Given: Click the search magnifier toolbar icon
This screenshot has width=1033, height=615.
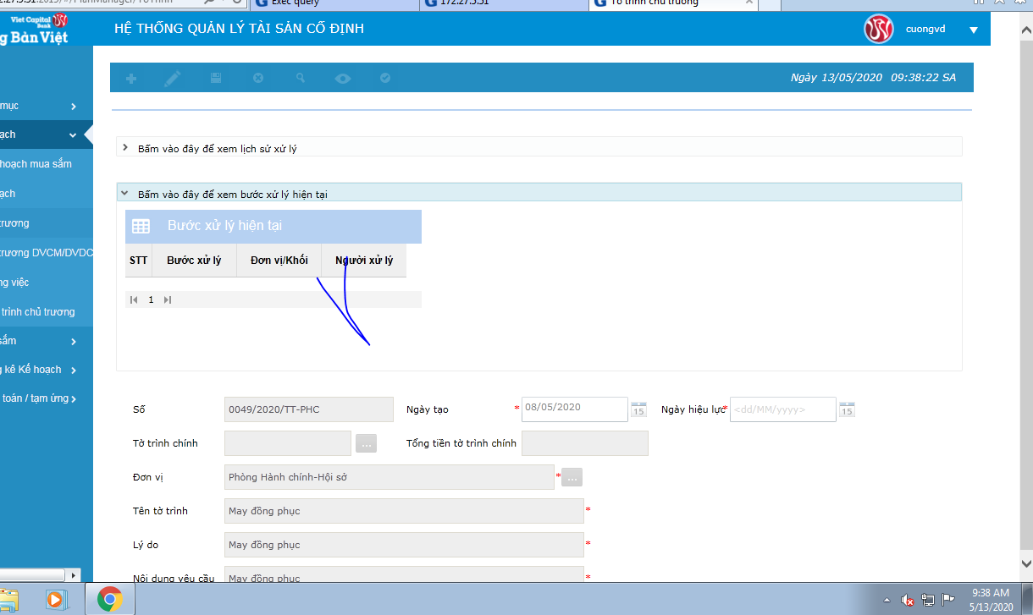Looking at the screenshot, I should 301,78.
